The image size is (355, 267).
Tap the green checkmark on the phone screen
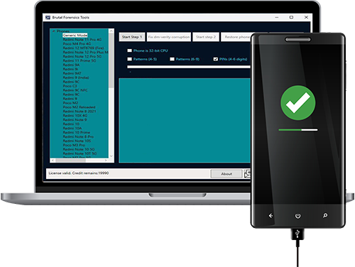coord(297,102)
